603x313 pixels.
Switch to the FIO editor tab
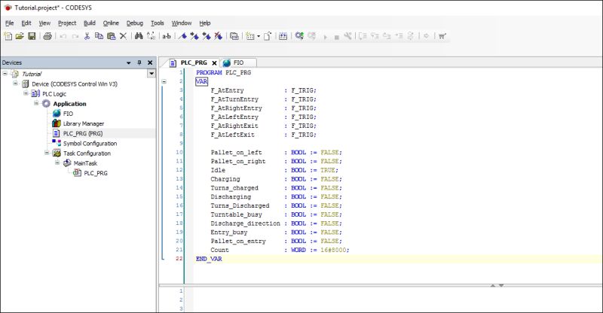coord(238,62)
